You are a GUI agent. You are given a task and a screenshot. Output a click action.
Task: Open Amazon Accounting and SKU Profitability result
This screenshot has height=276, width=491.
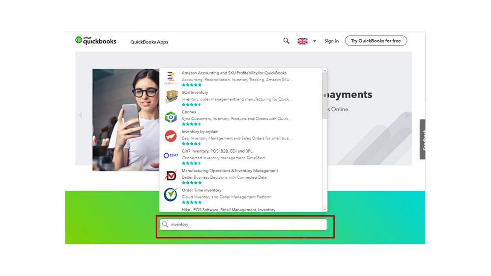click(234, 73)
